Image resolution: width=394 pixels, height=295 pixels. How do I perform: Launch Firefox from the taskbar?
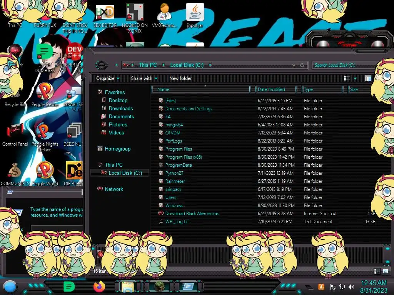[99, 287]
